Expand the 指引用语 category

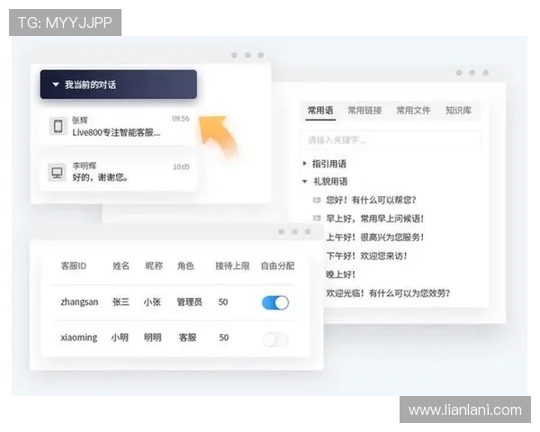point(304,163)
